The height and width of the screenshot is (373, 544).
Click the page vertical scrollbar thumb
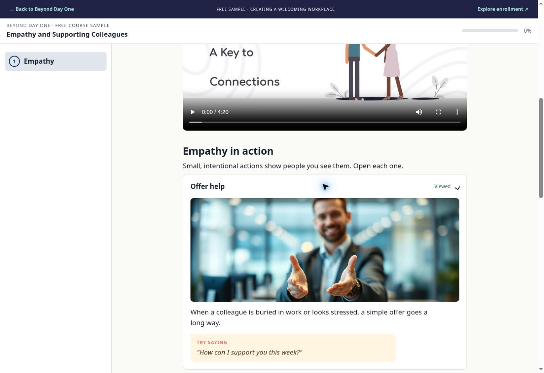tap(541, 148)
